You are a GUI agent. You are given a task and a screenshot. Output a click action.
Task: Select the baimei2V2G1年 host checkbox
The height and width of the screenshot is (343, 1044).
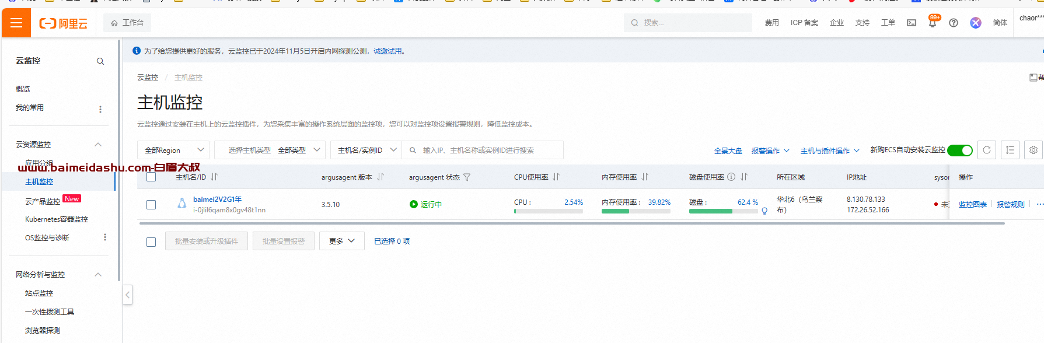[151, 205]
